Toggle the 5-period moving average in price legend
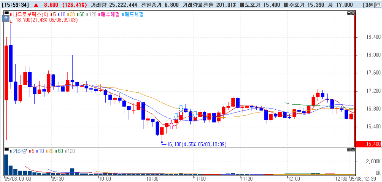 point(53,15)
